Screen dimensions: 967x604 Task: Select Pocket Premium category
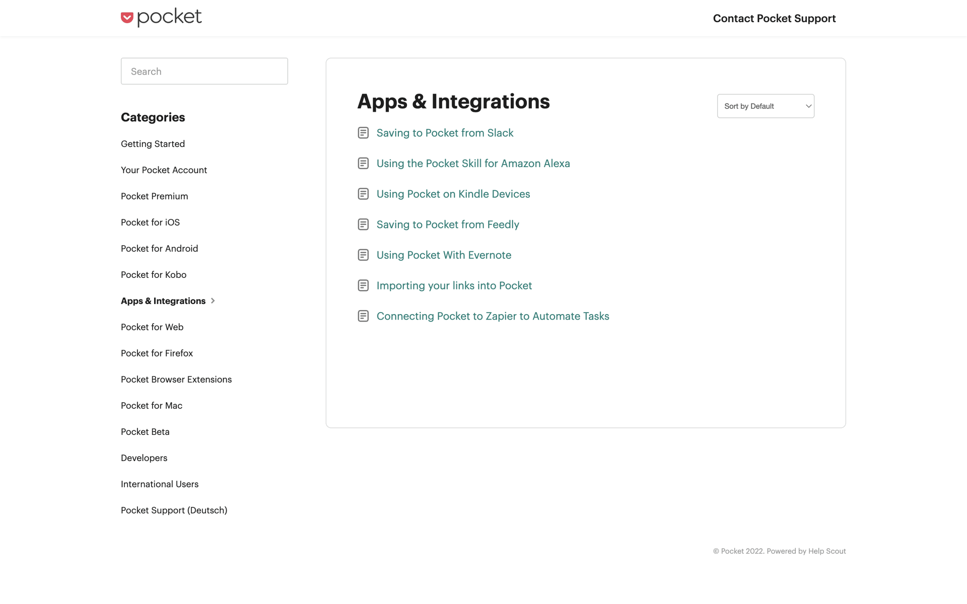pyautogui.click(x=154, y=196)
